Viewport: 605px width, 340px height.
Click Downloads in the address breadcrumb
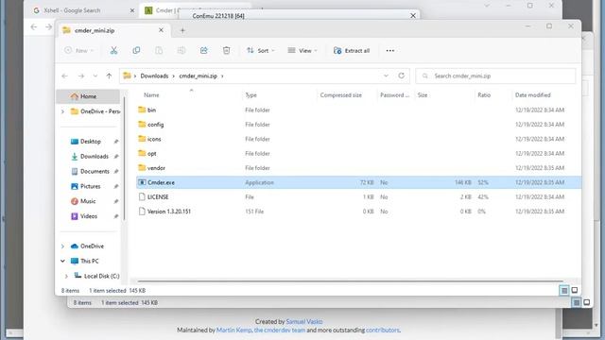[x=154, y=76]
